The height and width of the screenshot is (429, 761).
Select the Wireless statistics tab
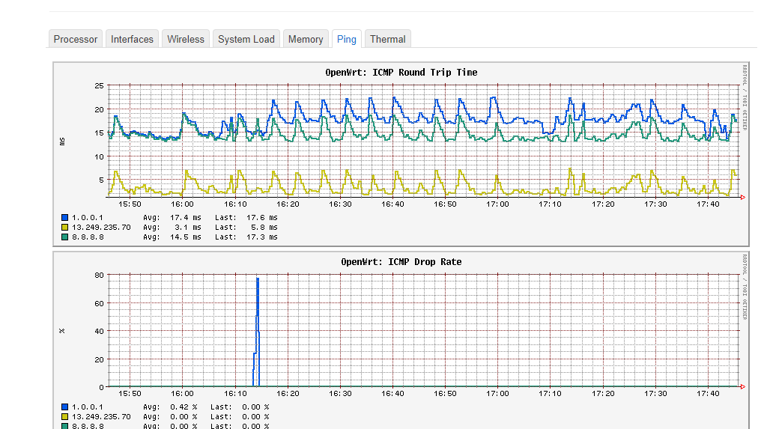(x=186, y=39)
